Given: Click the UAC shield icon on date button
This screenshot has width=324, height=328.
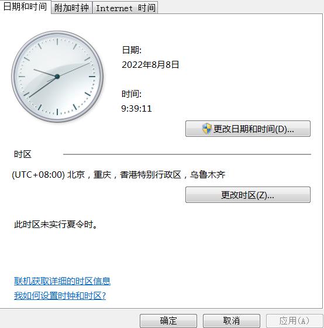Looking at the screenshot, I should point(206,129).
